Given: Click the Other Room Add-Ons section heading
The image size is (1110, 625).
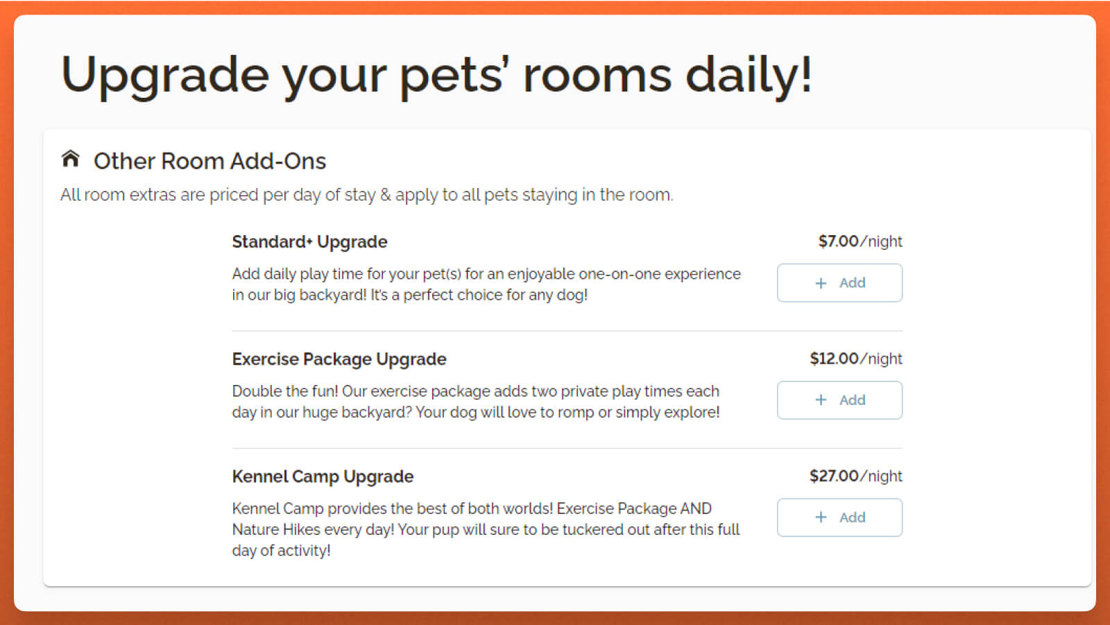Looking at the screenshot, I should (210, 161).
